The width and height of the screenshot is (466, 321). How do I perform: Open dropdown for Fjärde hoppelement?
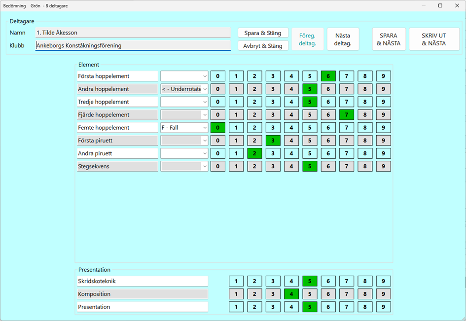coord(184,115)
